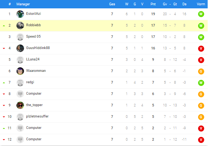208x146 pixels.
Task: Click the Vorm column header
Action: 201,4
